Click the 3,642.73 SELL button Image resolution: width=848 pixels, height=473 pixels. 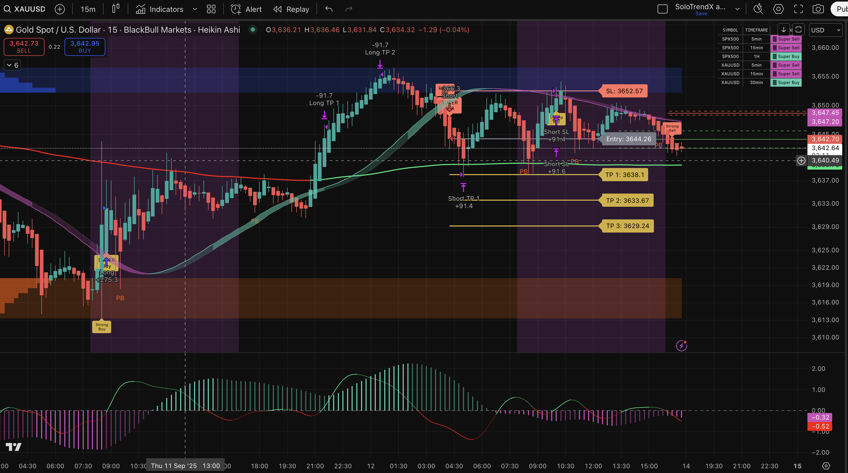[24, 47]
